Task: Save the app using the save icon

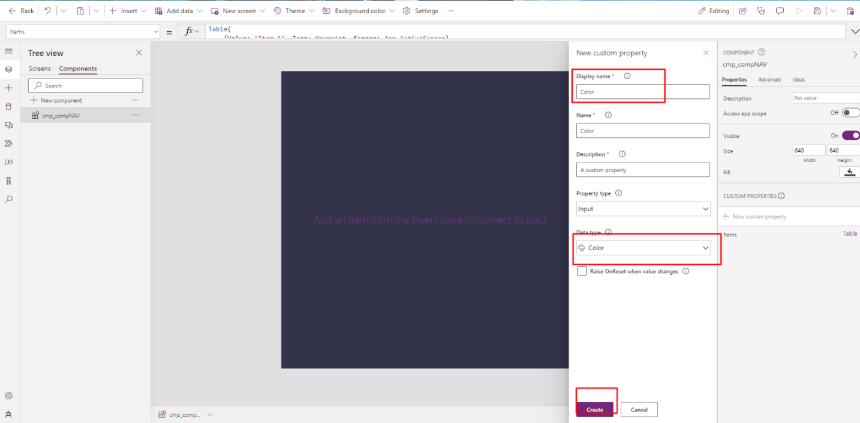Action: (816, 10)
